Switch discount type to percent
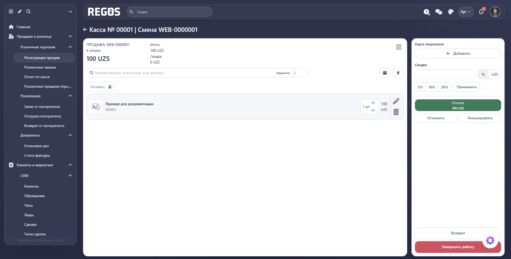This screenshot has width=511, height=259. [x=483, y=74]
